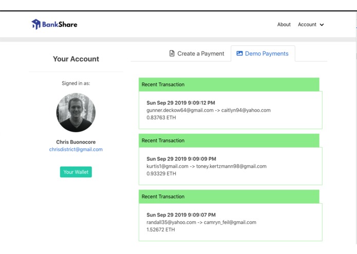Select the randall35@yahoo.com transaction line
The height and width of the screenshot is (254, 357).
pos(201,222)
